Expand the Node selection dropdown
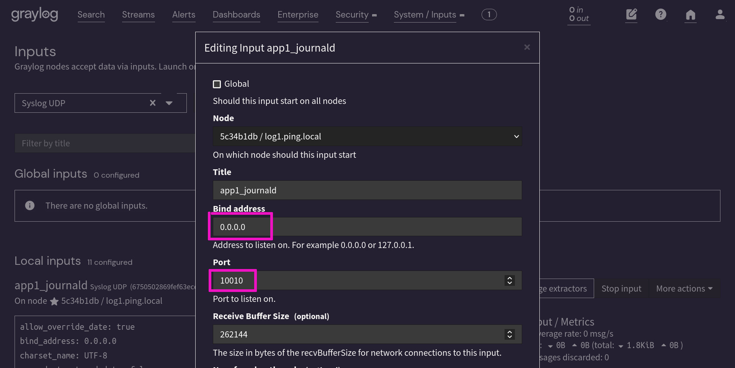This screenshot has height=368, width=735. coord(367,136)
